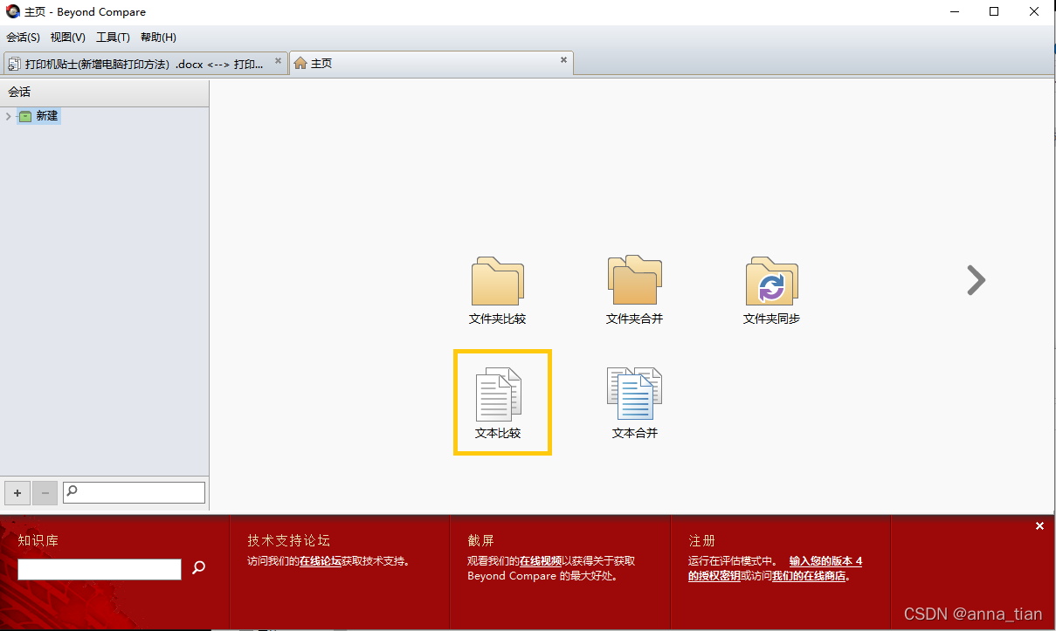This screenshot has height=631, width=1056.
Task: Switch to the 主页 home tab
Action: pyautogui.click(x=431, y=64)
